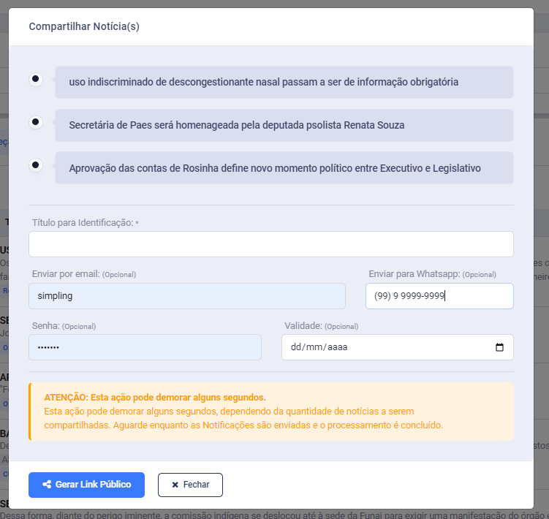Click the Enviar por email label
This screenshot has width=549, height=519.
[84, 274]
